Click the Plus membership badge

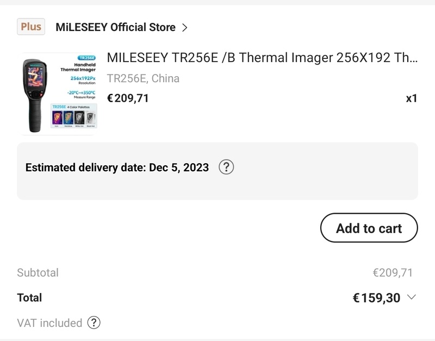(x=31, y=27)
